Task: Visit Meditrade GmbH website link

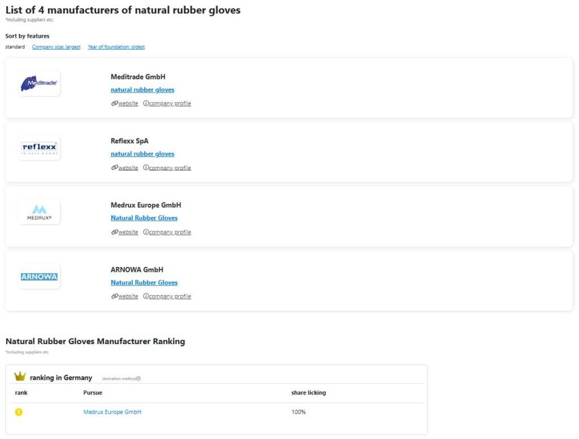Action: click(128, 104)
